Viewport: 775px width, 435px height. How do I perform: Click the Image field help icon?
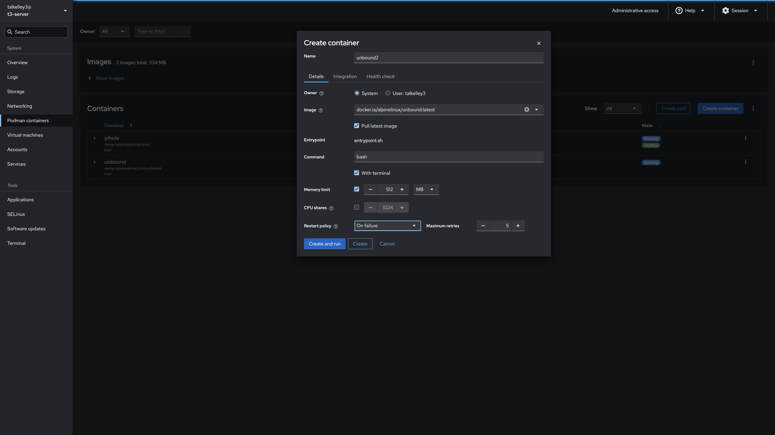tap(321, 110)
